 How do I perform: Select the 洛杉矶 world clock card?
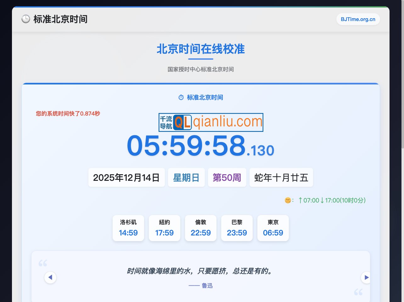pyautogui.click(x=128, y=228)
